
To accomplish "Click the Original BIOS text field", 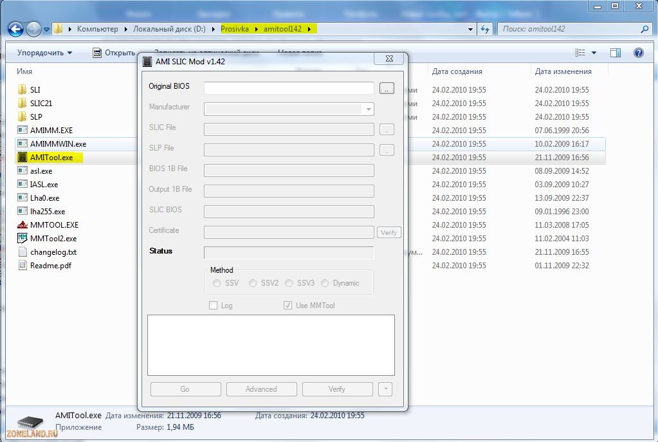I will click(289, 88).
